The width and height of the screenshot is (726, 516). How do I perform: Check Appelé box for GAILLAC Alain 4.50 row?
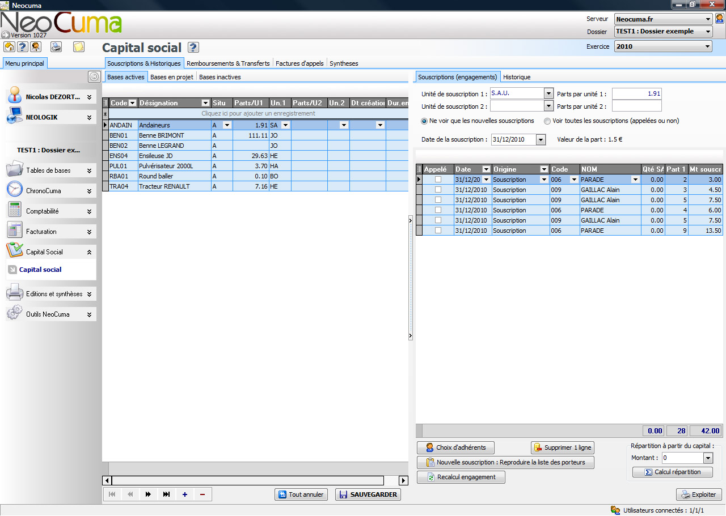click(x=438, y=190)
